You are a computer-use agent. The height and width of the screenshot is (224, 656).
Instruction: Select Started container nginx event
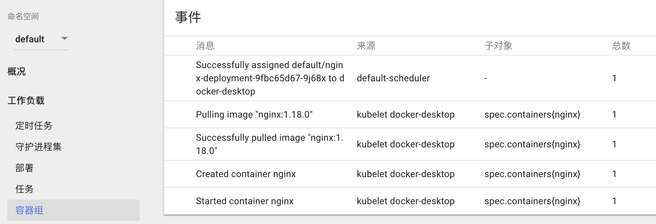click(245, 201)
